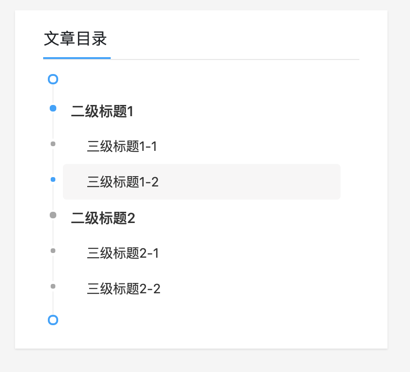
Task: Open the 二级标题2 section link
Action: [x=103, y=218]
